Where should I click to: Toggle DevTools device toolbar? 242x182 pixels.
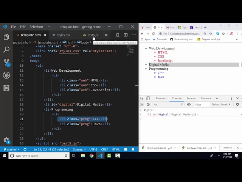pos(148,99)
